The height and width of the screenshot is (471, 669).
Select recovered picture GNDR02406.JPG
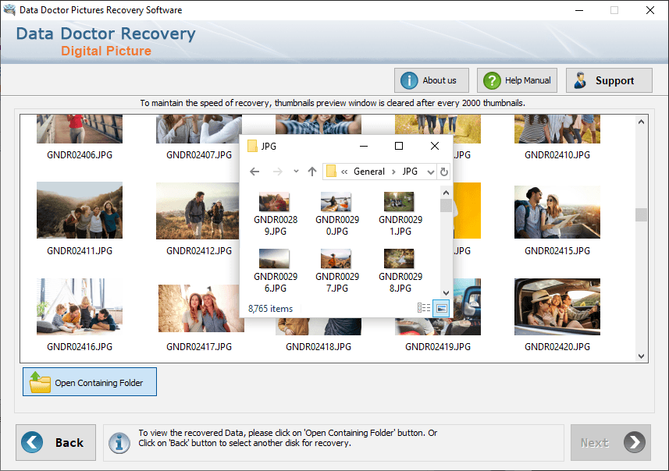coord(80,129)
